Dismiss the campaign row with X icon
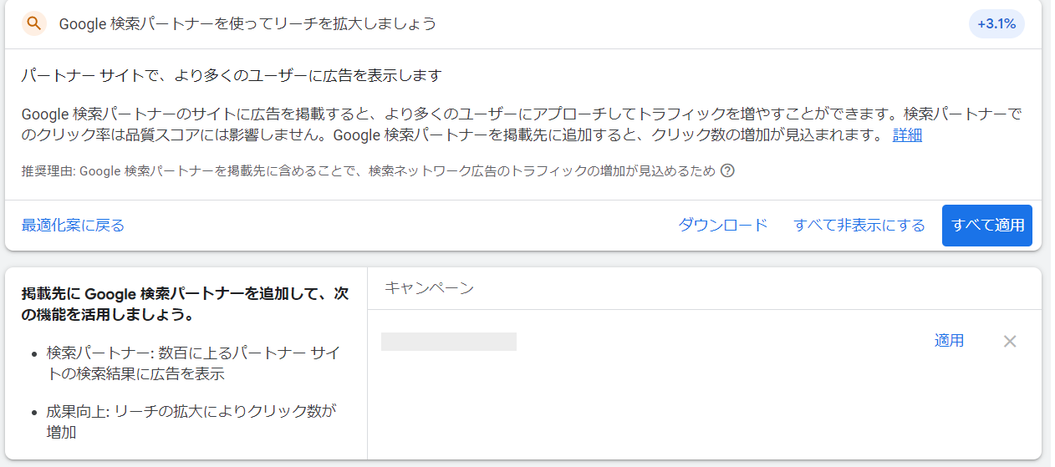The width and height of the screenshot is (1055, 467). click(x=1010, y=341)
